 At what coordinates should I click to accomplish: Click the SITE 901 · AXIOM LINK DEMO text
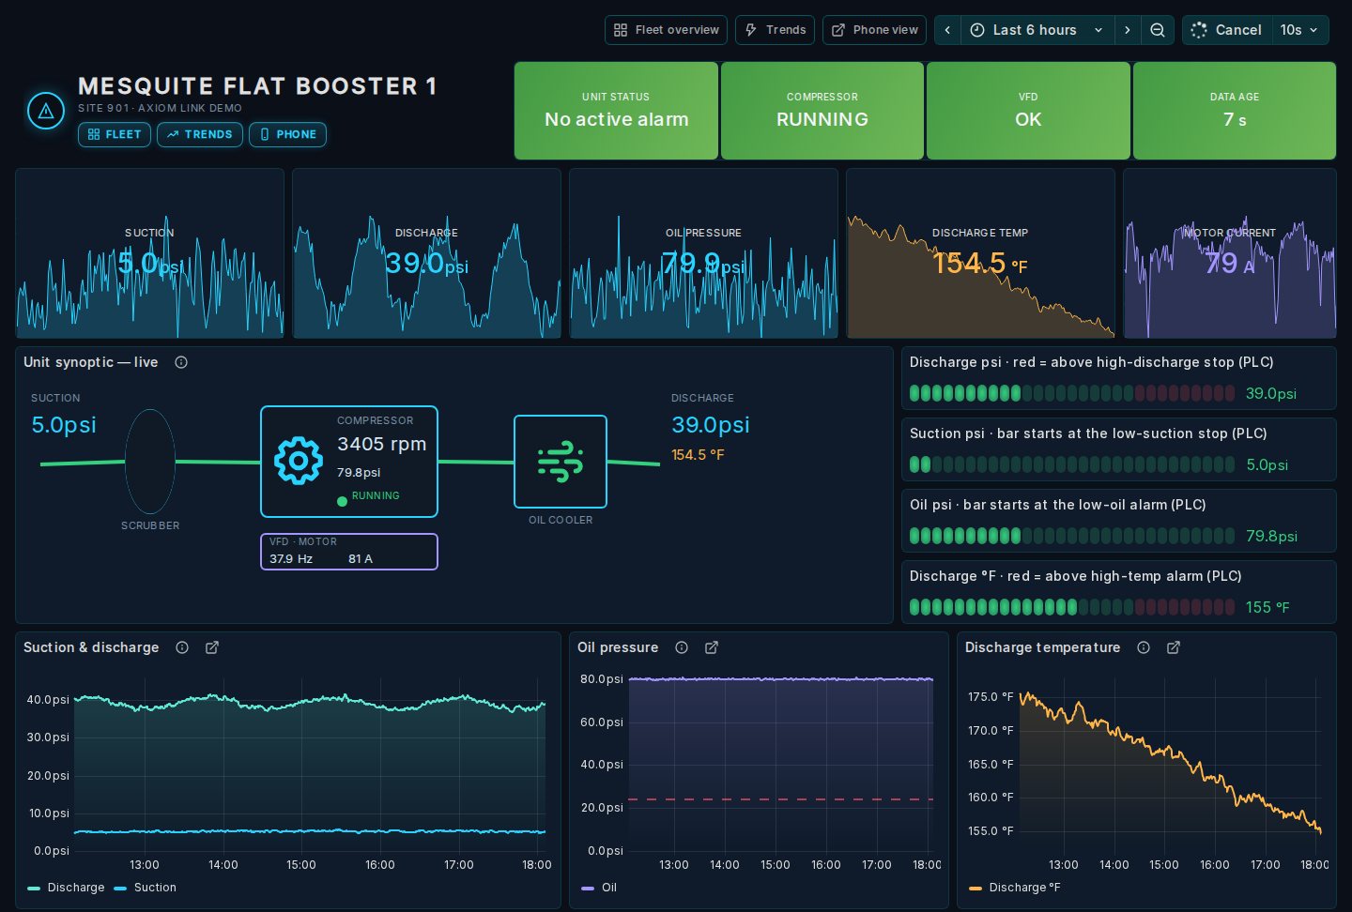[160, 108]
